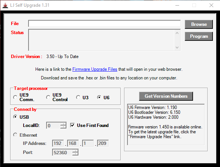Decrease Port value with the down arrow
This screenshot has height=167, width=220.
[x=75, y=154]
